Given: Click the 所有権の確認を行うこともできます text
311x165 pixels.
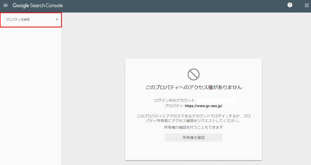Looking at the screenshot, I should click(193, 127).
